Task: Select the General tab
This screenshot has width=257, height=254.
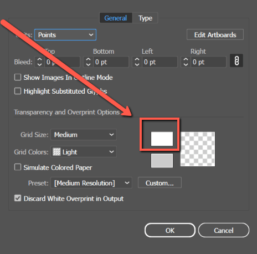Action: tap(116, 18)
